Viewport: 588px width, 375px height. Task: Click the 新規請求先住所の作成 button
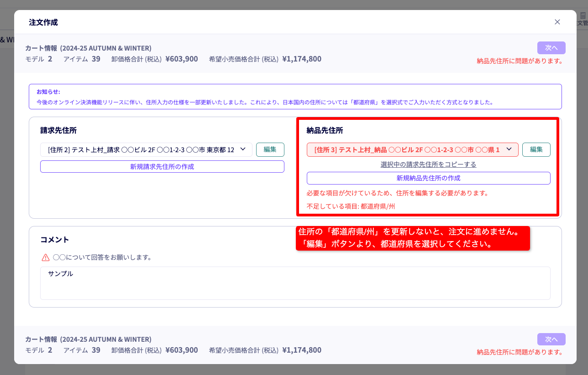tap(162, 167)
